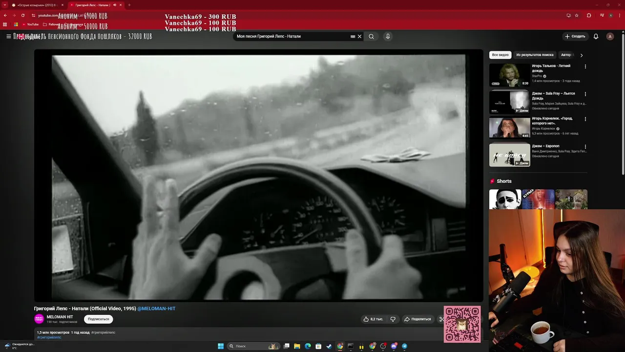This screenshot has height=352, width=625.
Task: Open Джем Sula Fray Льется Дождь mix
Action: pos(509,102)
